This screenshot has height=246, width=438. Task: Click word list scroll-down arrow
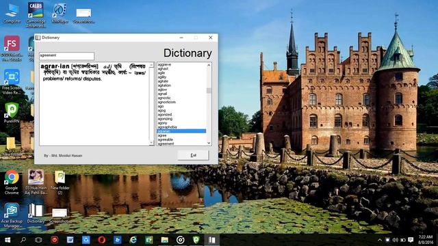(x=209, y=143)
